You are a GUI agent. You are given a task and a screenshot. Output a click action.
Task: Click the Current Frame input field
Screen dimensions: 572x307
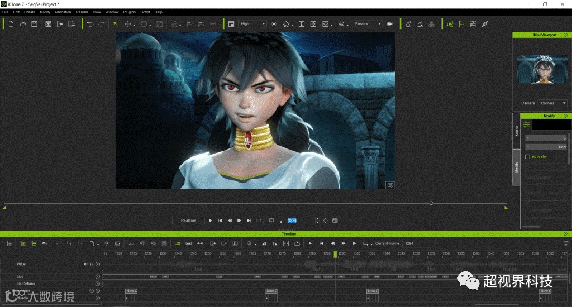pos(417,243)
